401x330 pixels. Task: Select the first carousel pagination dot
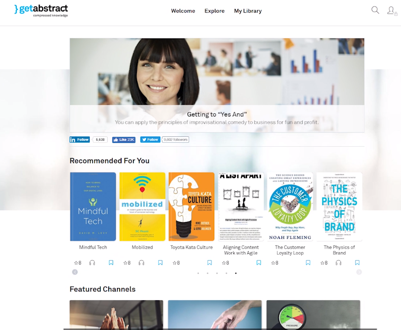pyautogui.click(x=198, y=273)
